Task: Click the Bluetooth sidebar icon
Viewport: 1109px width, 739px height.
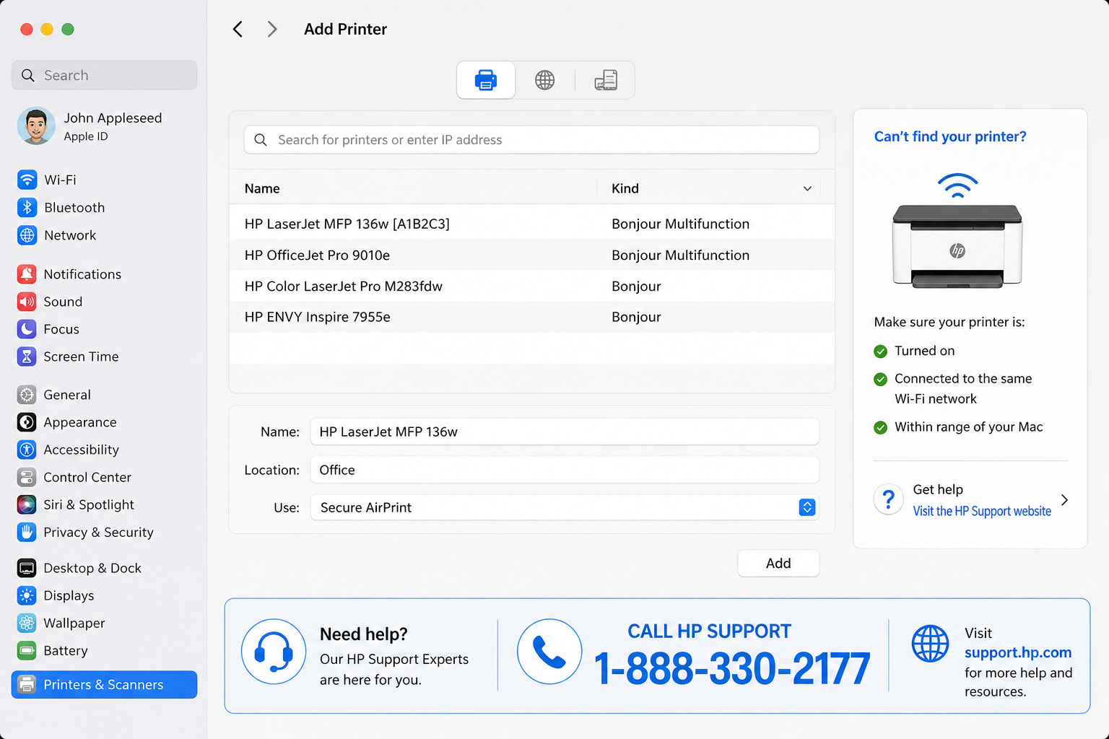Action: tap(27, 208)
